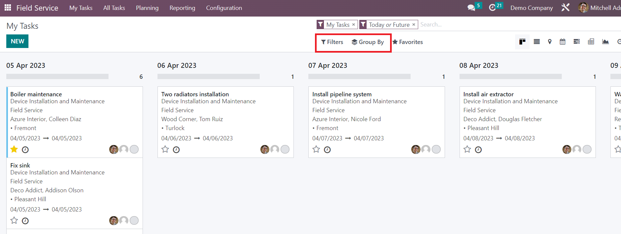This screenshot has width=621, height=234.
Task: Set kanban state on Two radiators installation card
Action: (x=285, y=149)
